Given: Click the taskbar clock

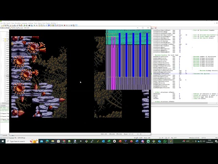Looking at the screenshot, I should coord(209,141).
